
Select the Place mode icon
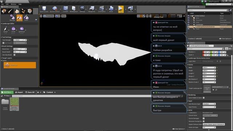(4, 11)
